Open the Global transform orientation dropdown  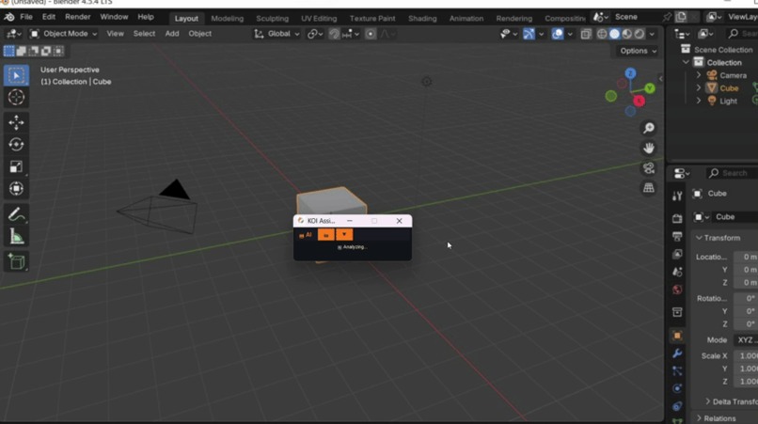click(x=277, y=34)
